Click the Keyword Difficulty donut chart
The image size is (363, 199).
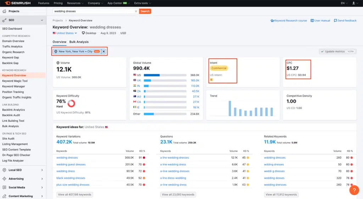click(71, 104)
